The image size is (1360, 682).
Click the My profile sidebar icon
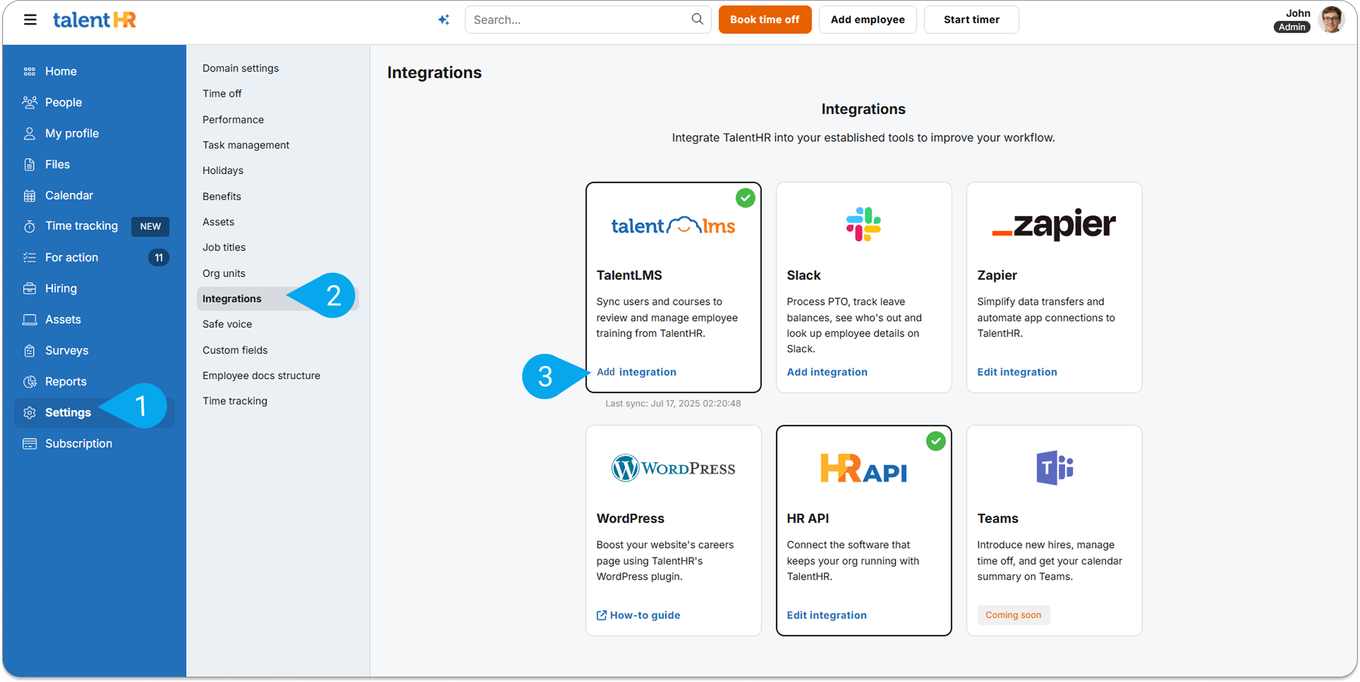(x=29, y=134)
